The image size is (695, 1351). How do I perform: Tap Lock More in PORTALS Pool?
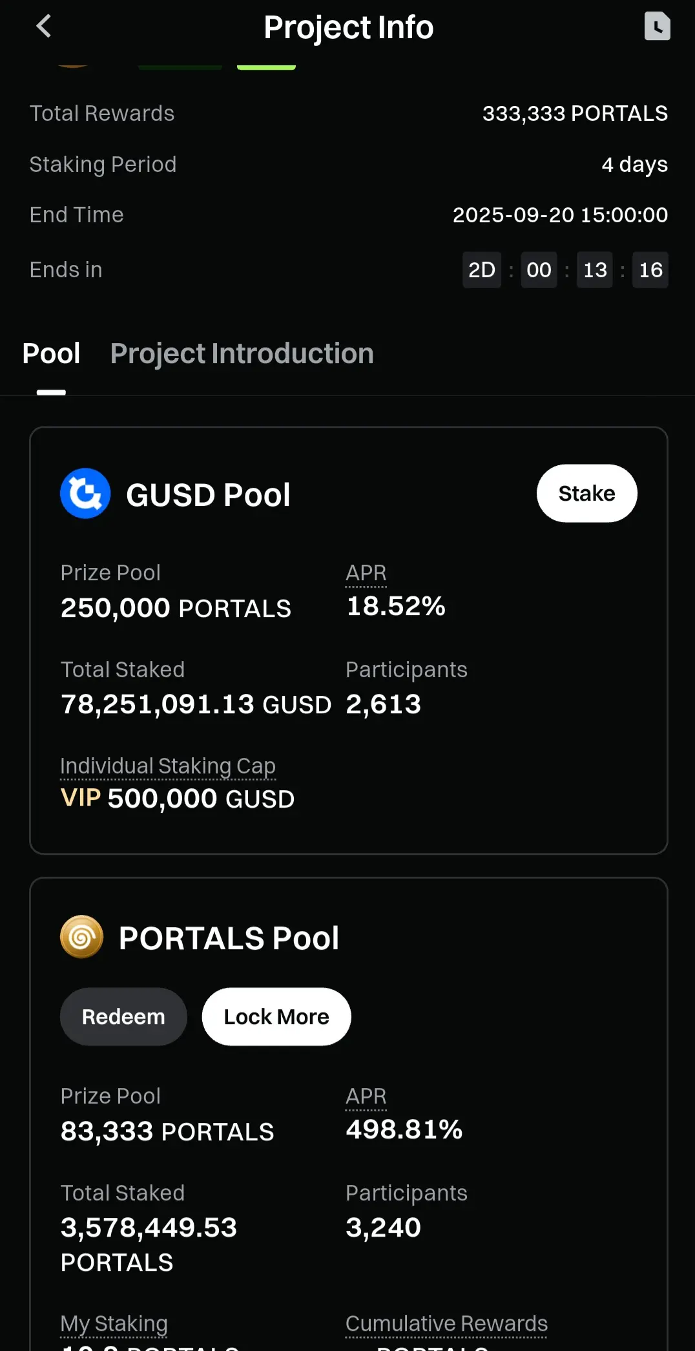276,1017
